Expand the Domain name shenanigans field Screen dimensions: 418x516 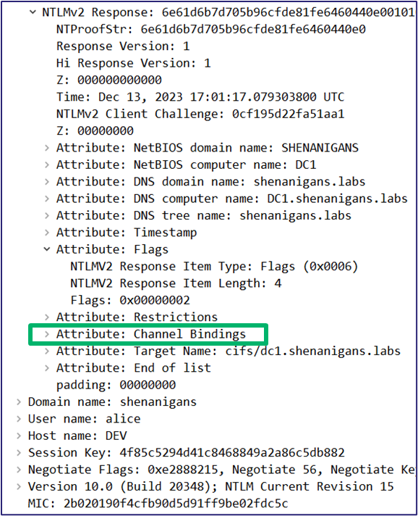click(x=19, y=401)
